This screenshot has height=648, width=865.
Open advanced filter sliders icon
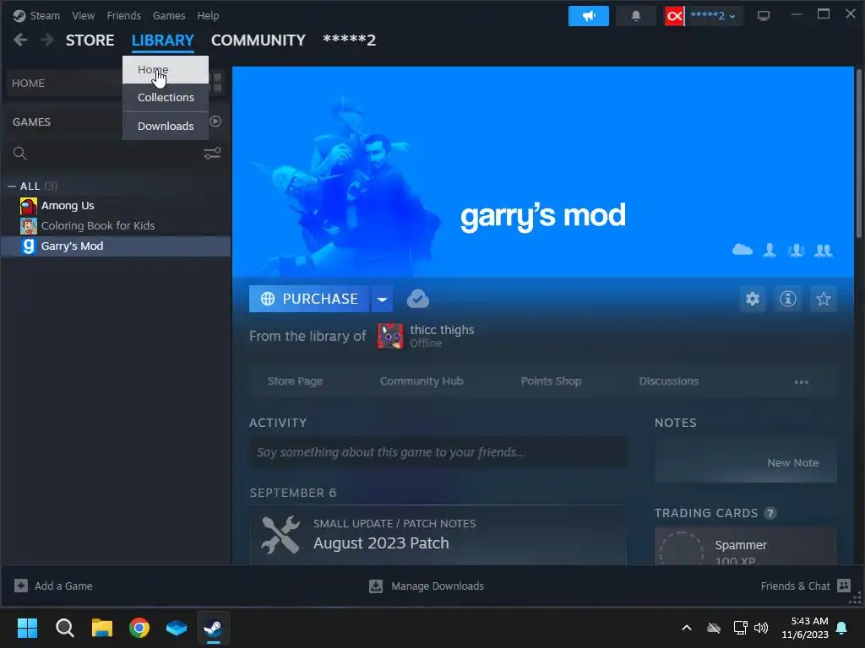212,153
